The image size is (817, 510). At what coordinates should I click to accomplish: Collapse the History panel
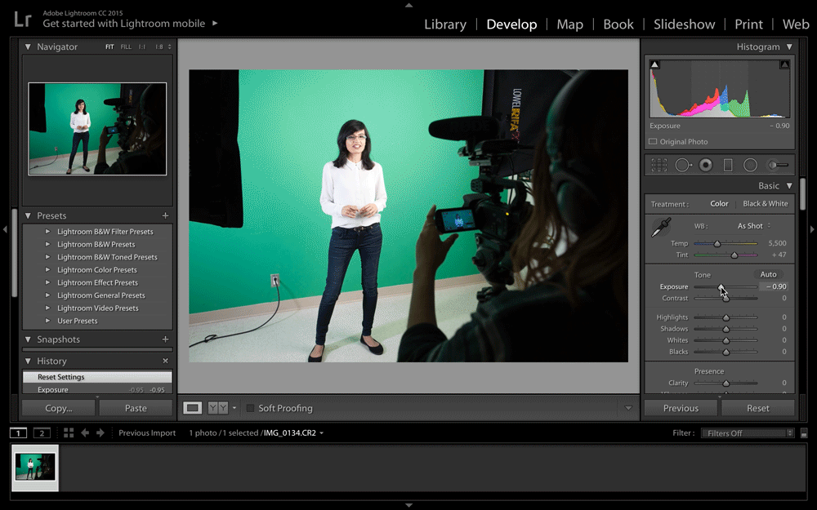click(28, 361)
